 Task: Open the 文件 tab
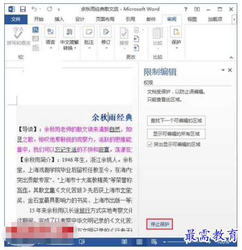point(16,19)
